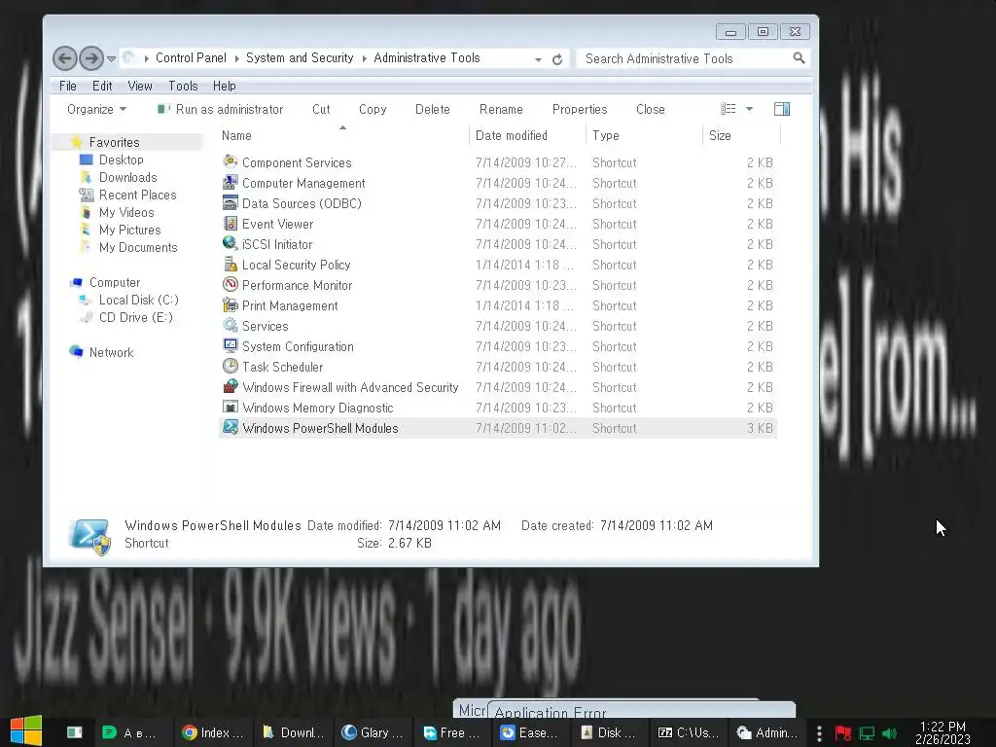
Task: Open view options dropdown arrow
Action: coord(750,109)
